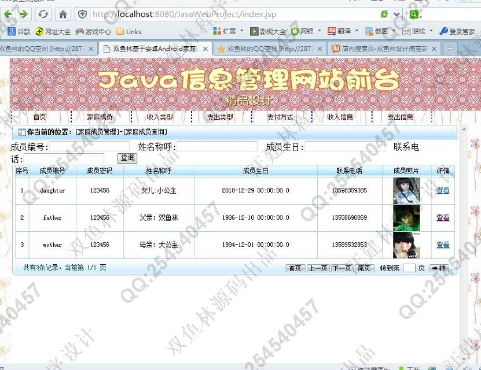The image size is (481, 370).
Task: Click the shield security icon in address bar
Action: coord(82,14)
